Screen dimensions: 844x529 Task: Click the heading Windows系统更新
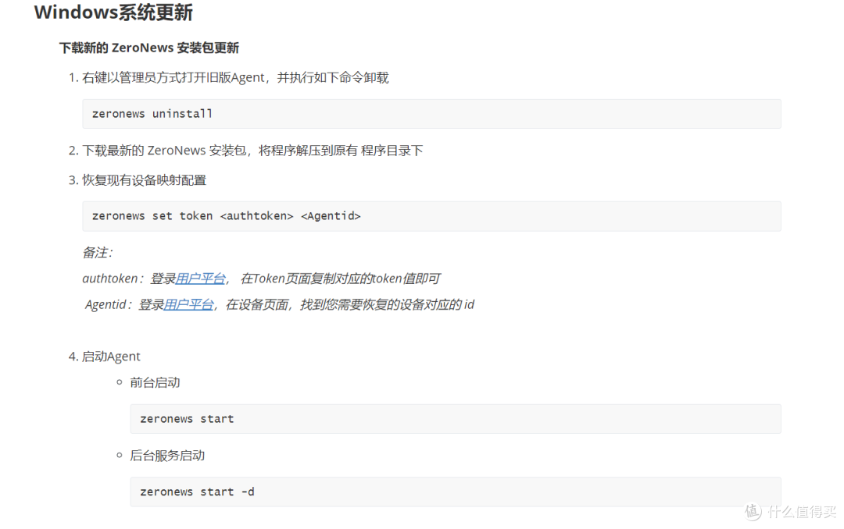pyautogui.click(x=113, y=12)
